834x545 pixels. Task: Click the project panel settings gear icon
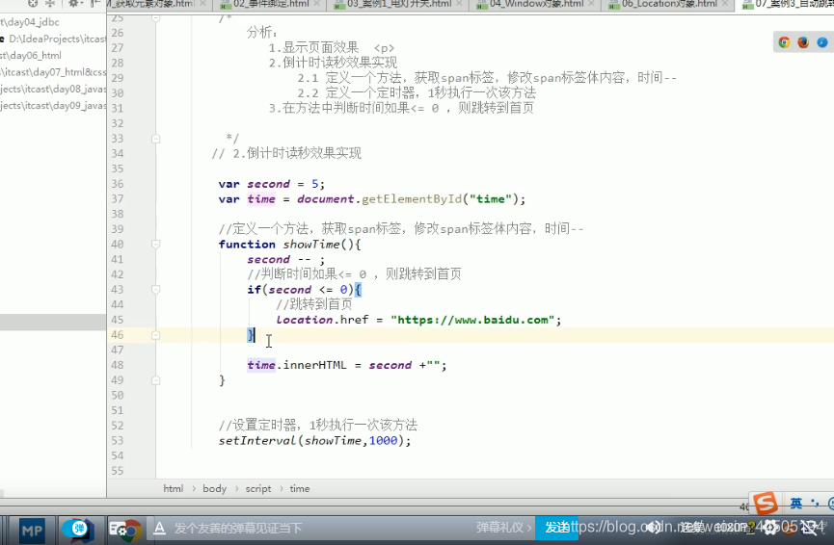[73, 3]
